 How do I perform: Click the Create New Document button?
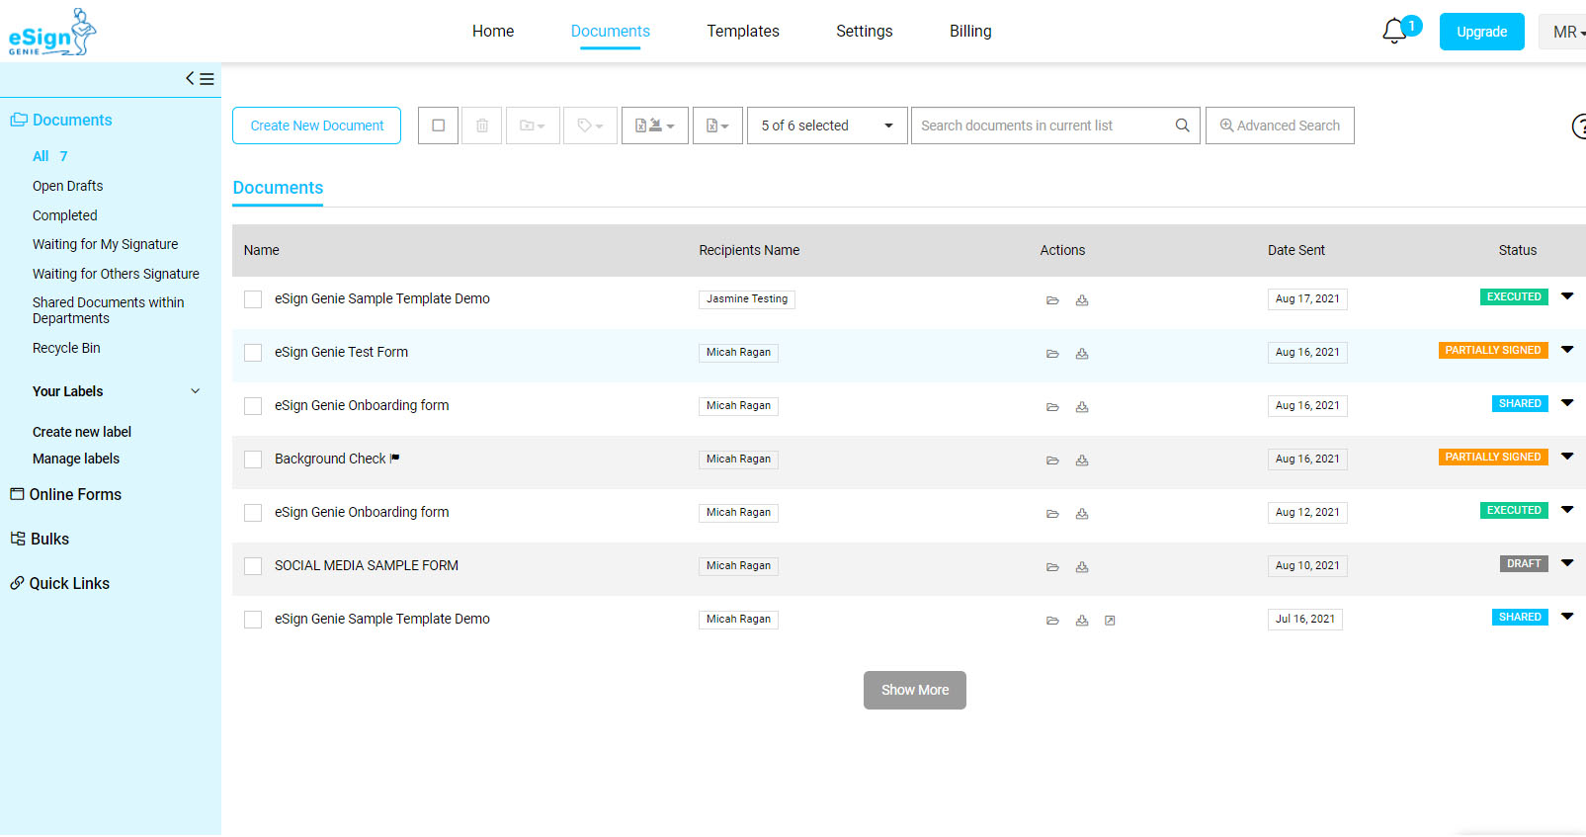tap(316, 126)
